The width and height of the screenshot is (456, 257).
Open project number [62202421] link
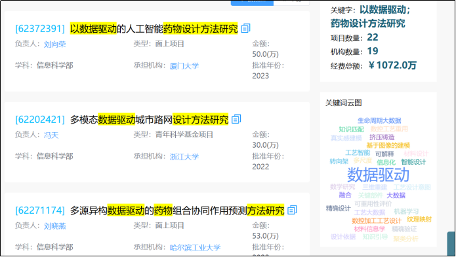click(x=40, y=120)
